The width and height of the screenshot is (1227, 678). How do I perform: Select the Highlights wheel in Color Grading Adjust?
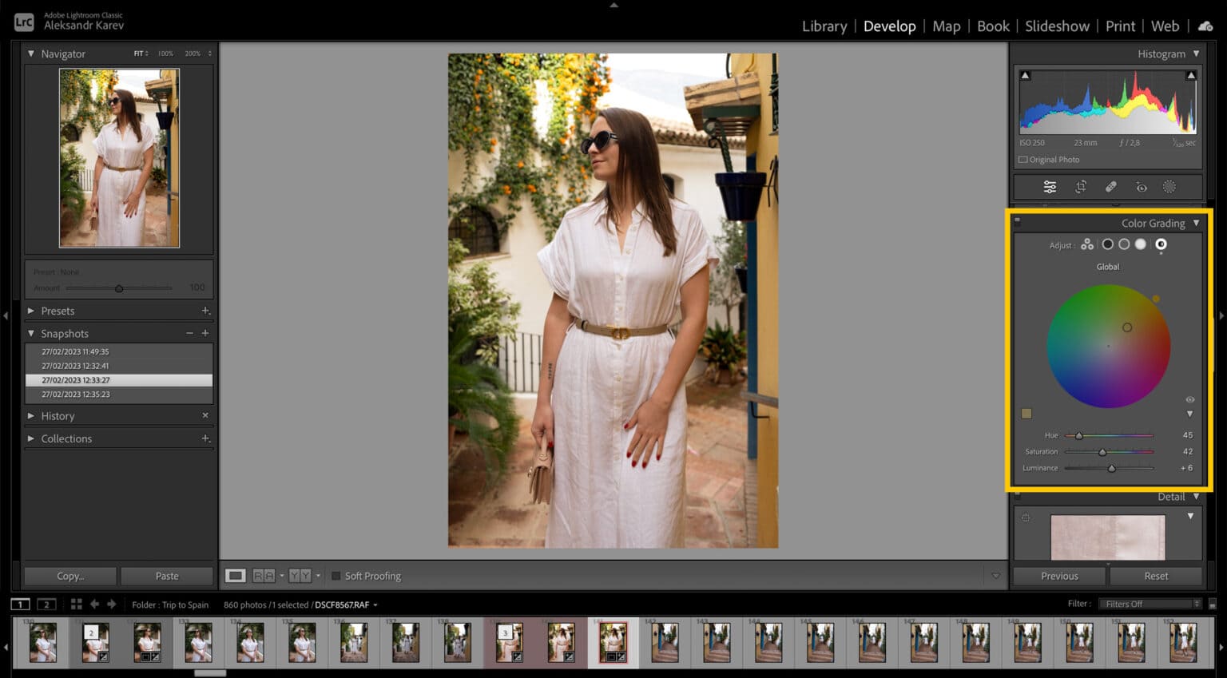click(1141, 244)
